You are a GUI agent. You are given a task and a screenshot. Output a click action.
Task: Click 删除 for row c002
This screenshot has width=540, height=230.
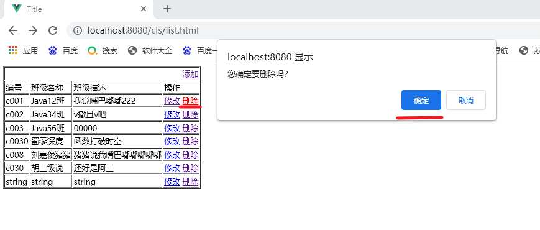190,114
